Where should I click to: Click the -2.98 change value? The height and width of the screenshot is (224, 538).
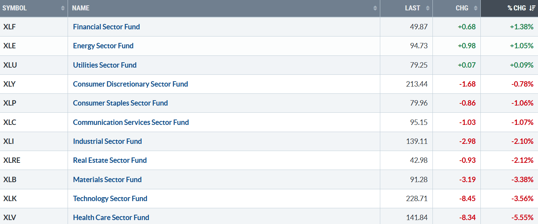pyautogui.click(x=468, y=141)
